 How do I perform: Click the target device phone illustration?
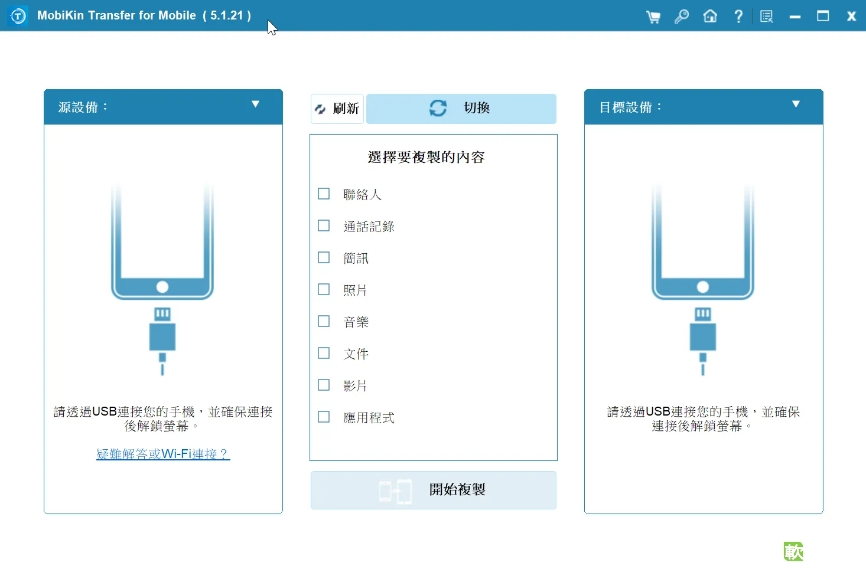point(703,279)
